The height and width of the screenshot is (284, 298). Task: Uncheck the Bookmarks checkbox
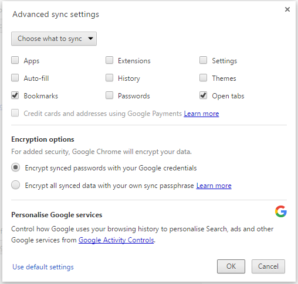(x=15, y=95)
